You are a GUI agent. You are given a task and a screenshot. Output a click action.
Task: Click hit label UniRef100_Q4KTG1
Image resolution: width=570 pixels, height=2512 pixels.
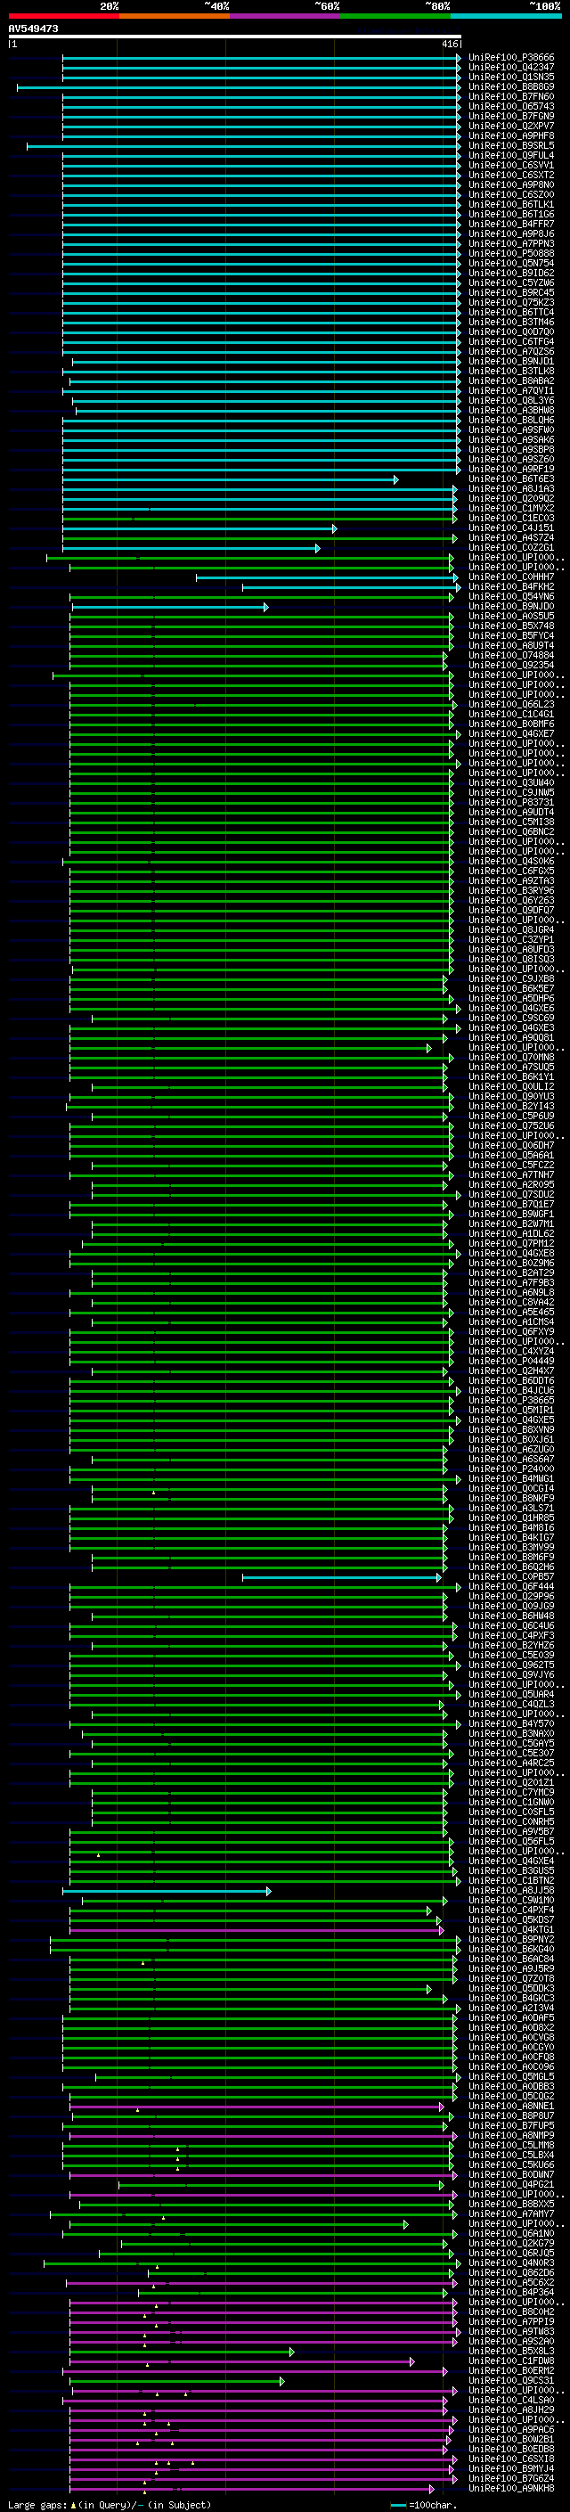click(511, 1930)
